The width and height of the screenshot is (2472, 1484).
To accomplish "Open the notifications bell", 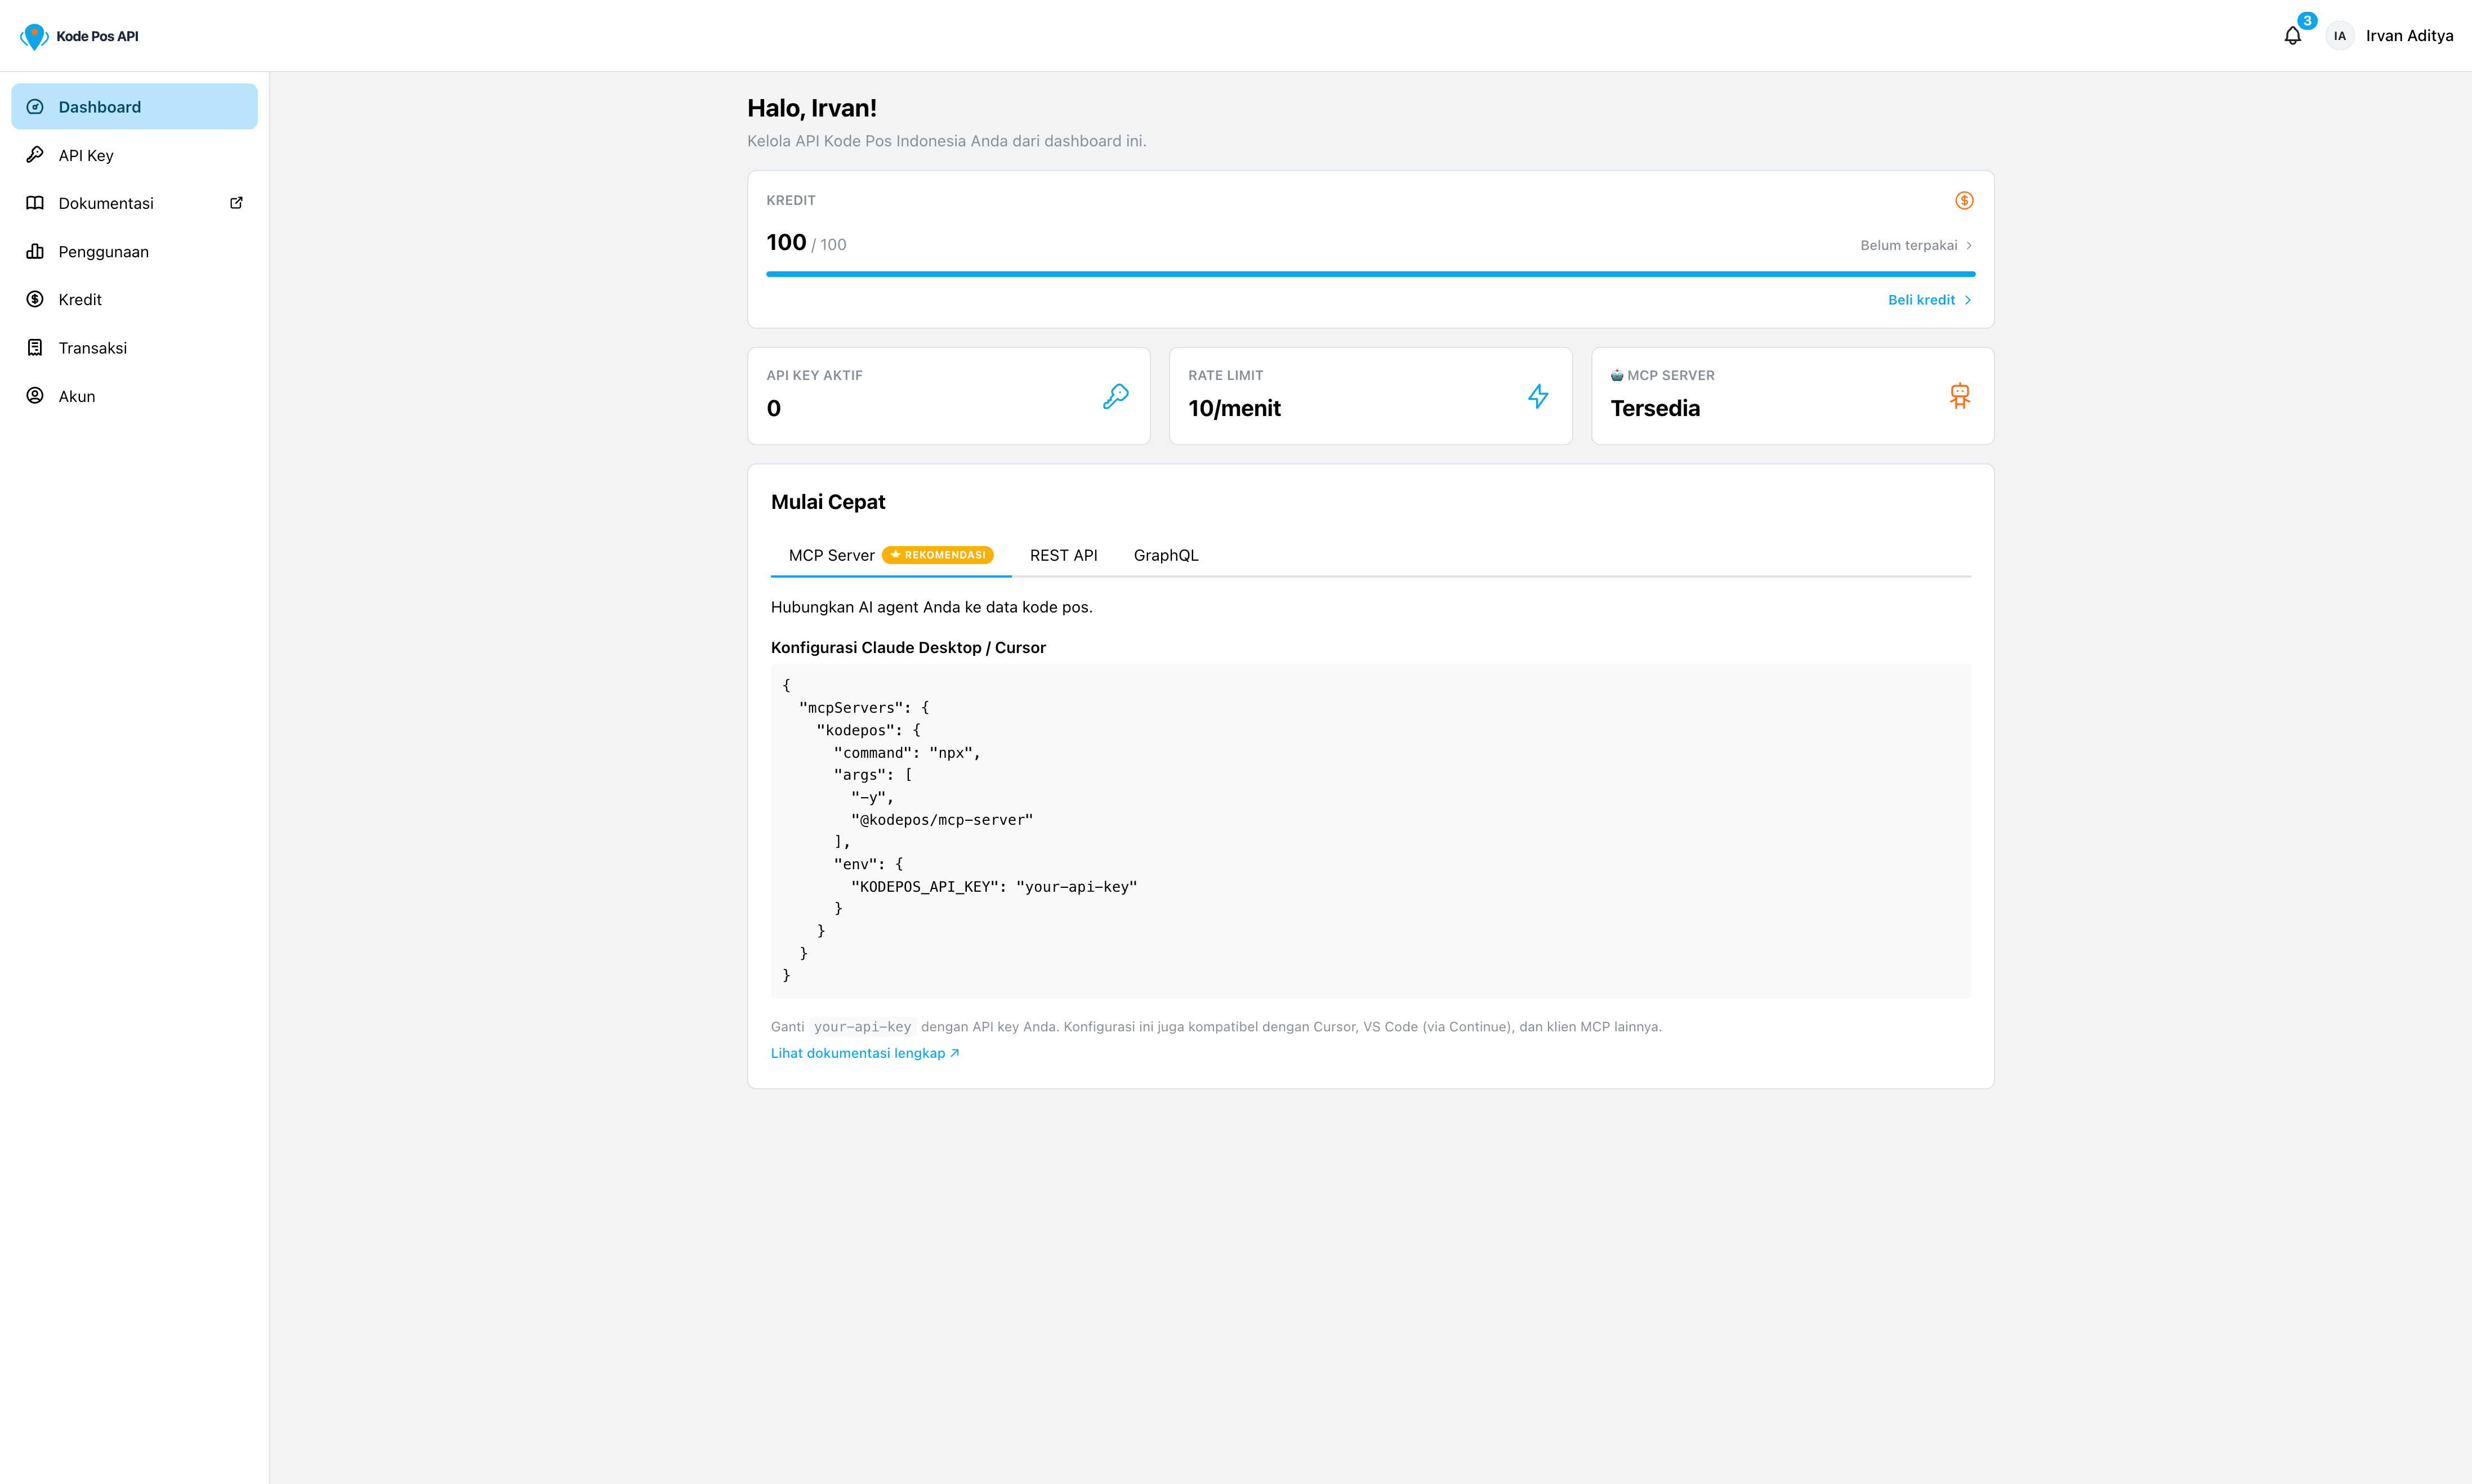I will pos(2292,36).
